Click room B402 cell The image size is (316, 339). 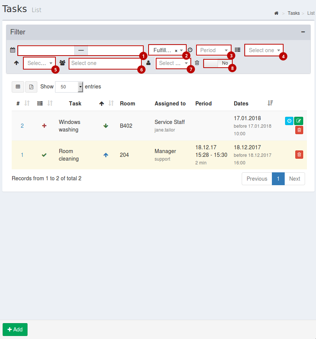coord(126,126)
